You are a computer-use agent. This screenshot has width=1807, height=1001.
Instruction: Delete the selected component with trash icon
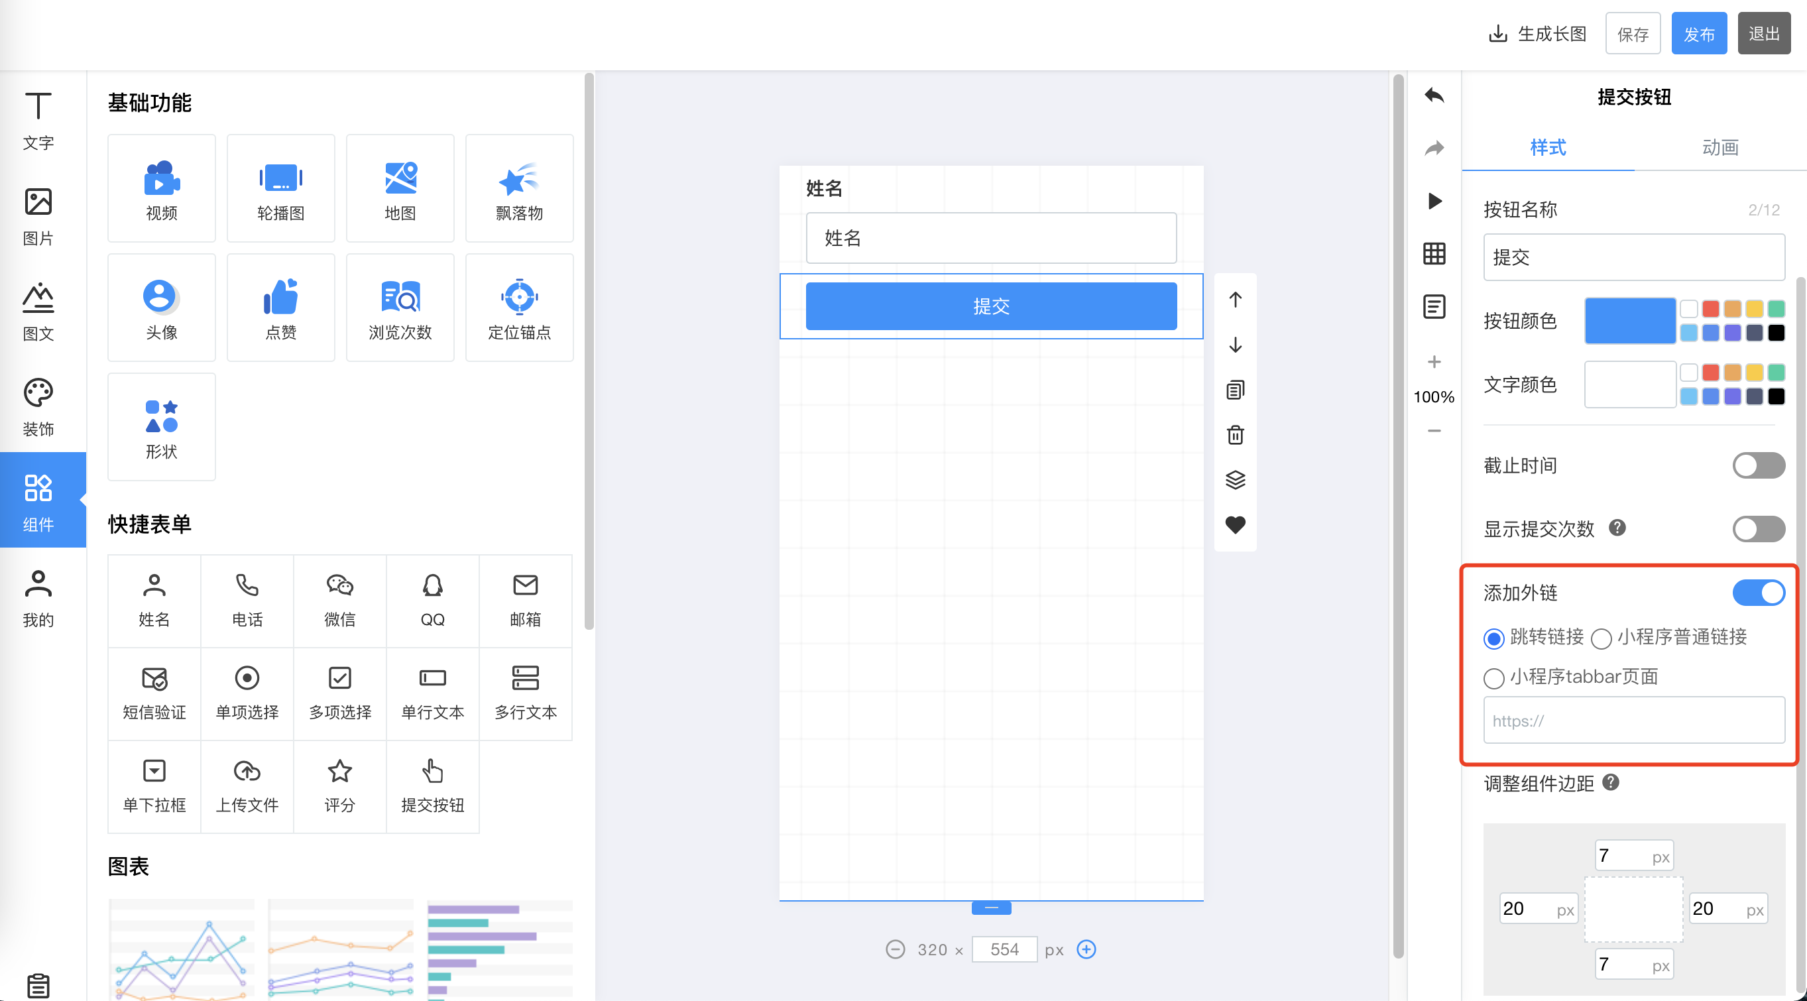(x=1236, y=435)
